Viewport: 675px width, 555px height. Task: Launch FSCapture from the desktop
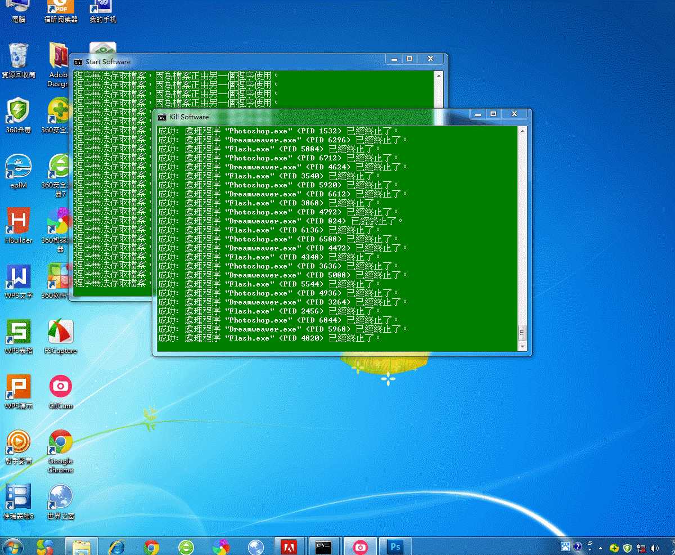point(60,336)
